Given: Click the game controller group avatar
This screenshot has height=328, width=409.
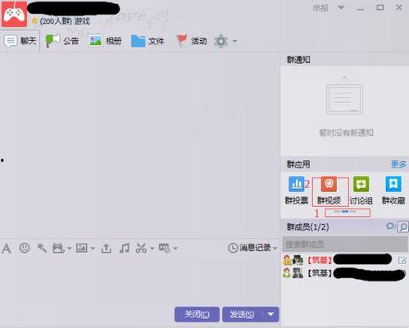Looking at the screenshot, I should (x=14, y=14).
